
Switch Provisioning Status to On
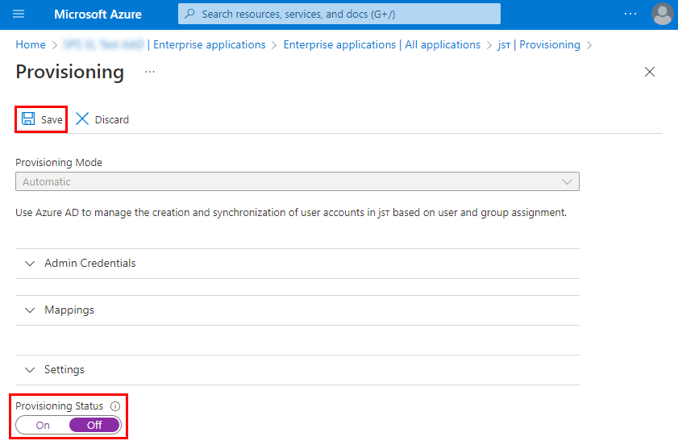pyautogui.click(x=43, y=425)
